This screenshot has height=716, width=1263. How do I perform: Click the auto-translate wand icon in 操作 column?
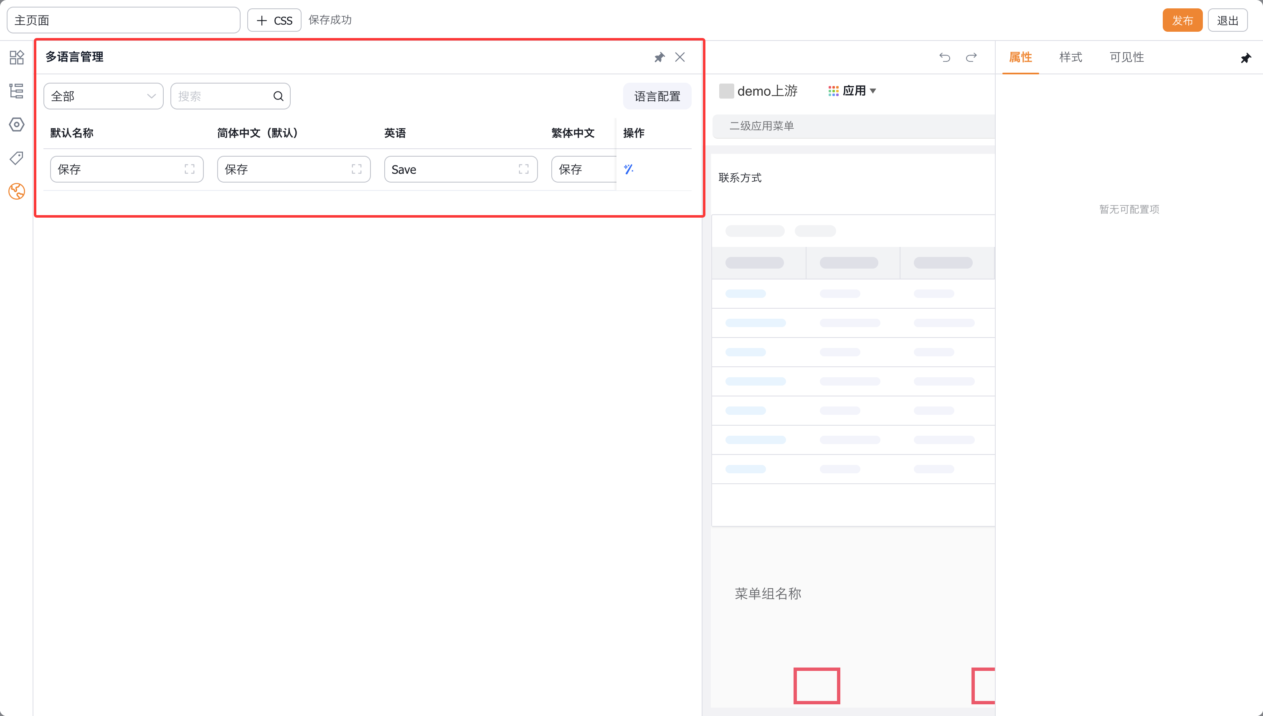[628, 169]
